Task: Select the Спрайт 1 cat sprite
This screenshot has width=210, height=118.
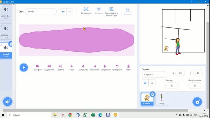Action: (147, 99)
